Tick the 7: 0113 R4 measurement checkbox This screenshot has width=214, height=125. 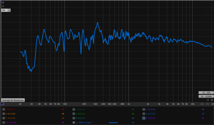tap(3, 118)
